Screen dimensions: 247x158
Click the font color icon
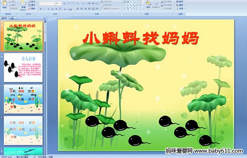(x=71, y=9)
